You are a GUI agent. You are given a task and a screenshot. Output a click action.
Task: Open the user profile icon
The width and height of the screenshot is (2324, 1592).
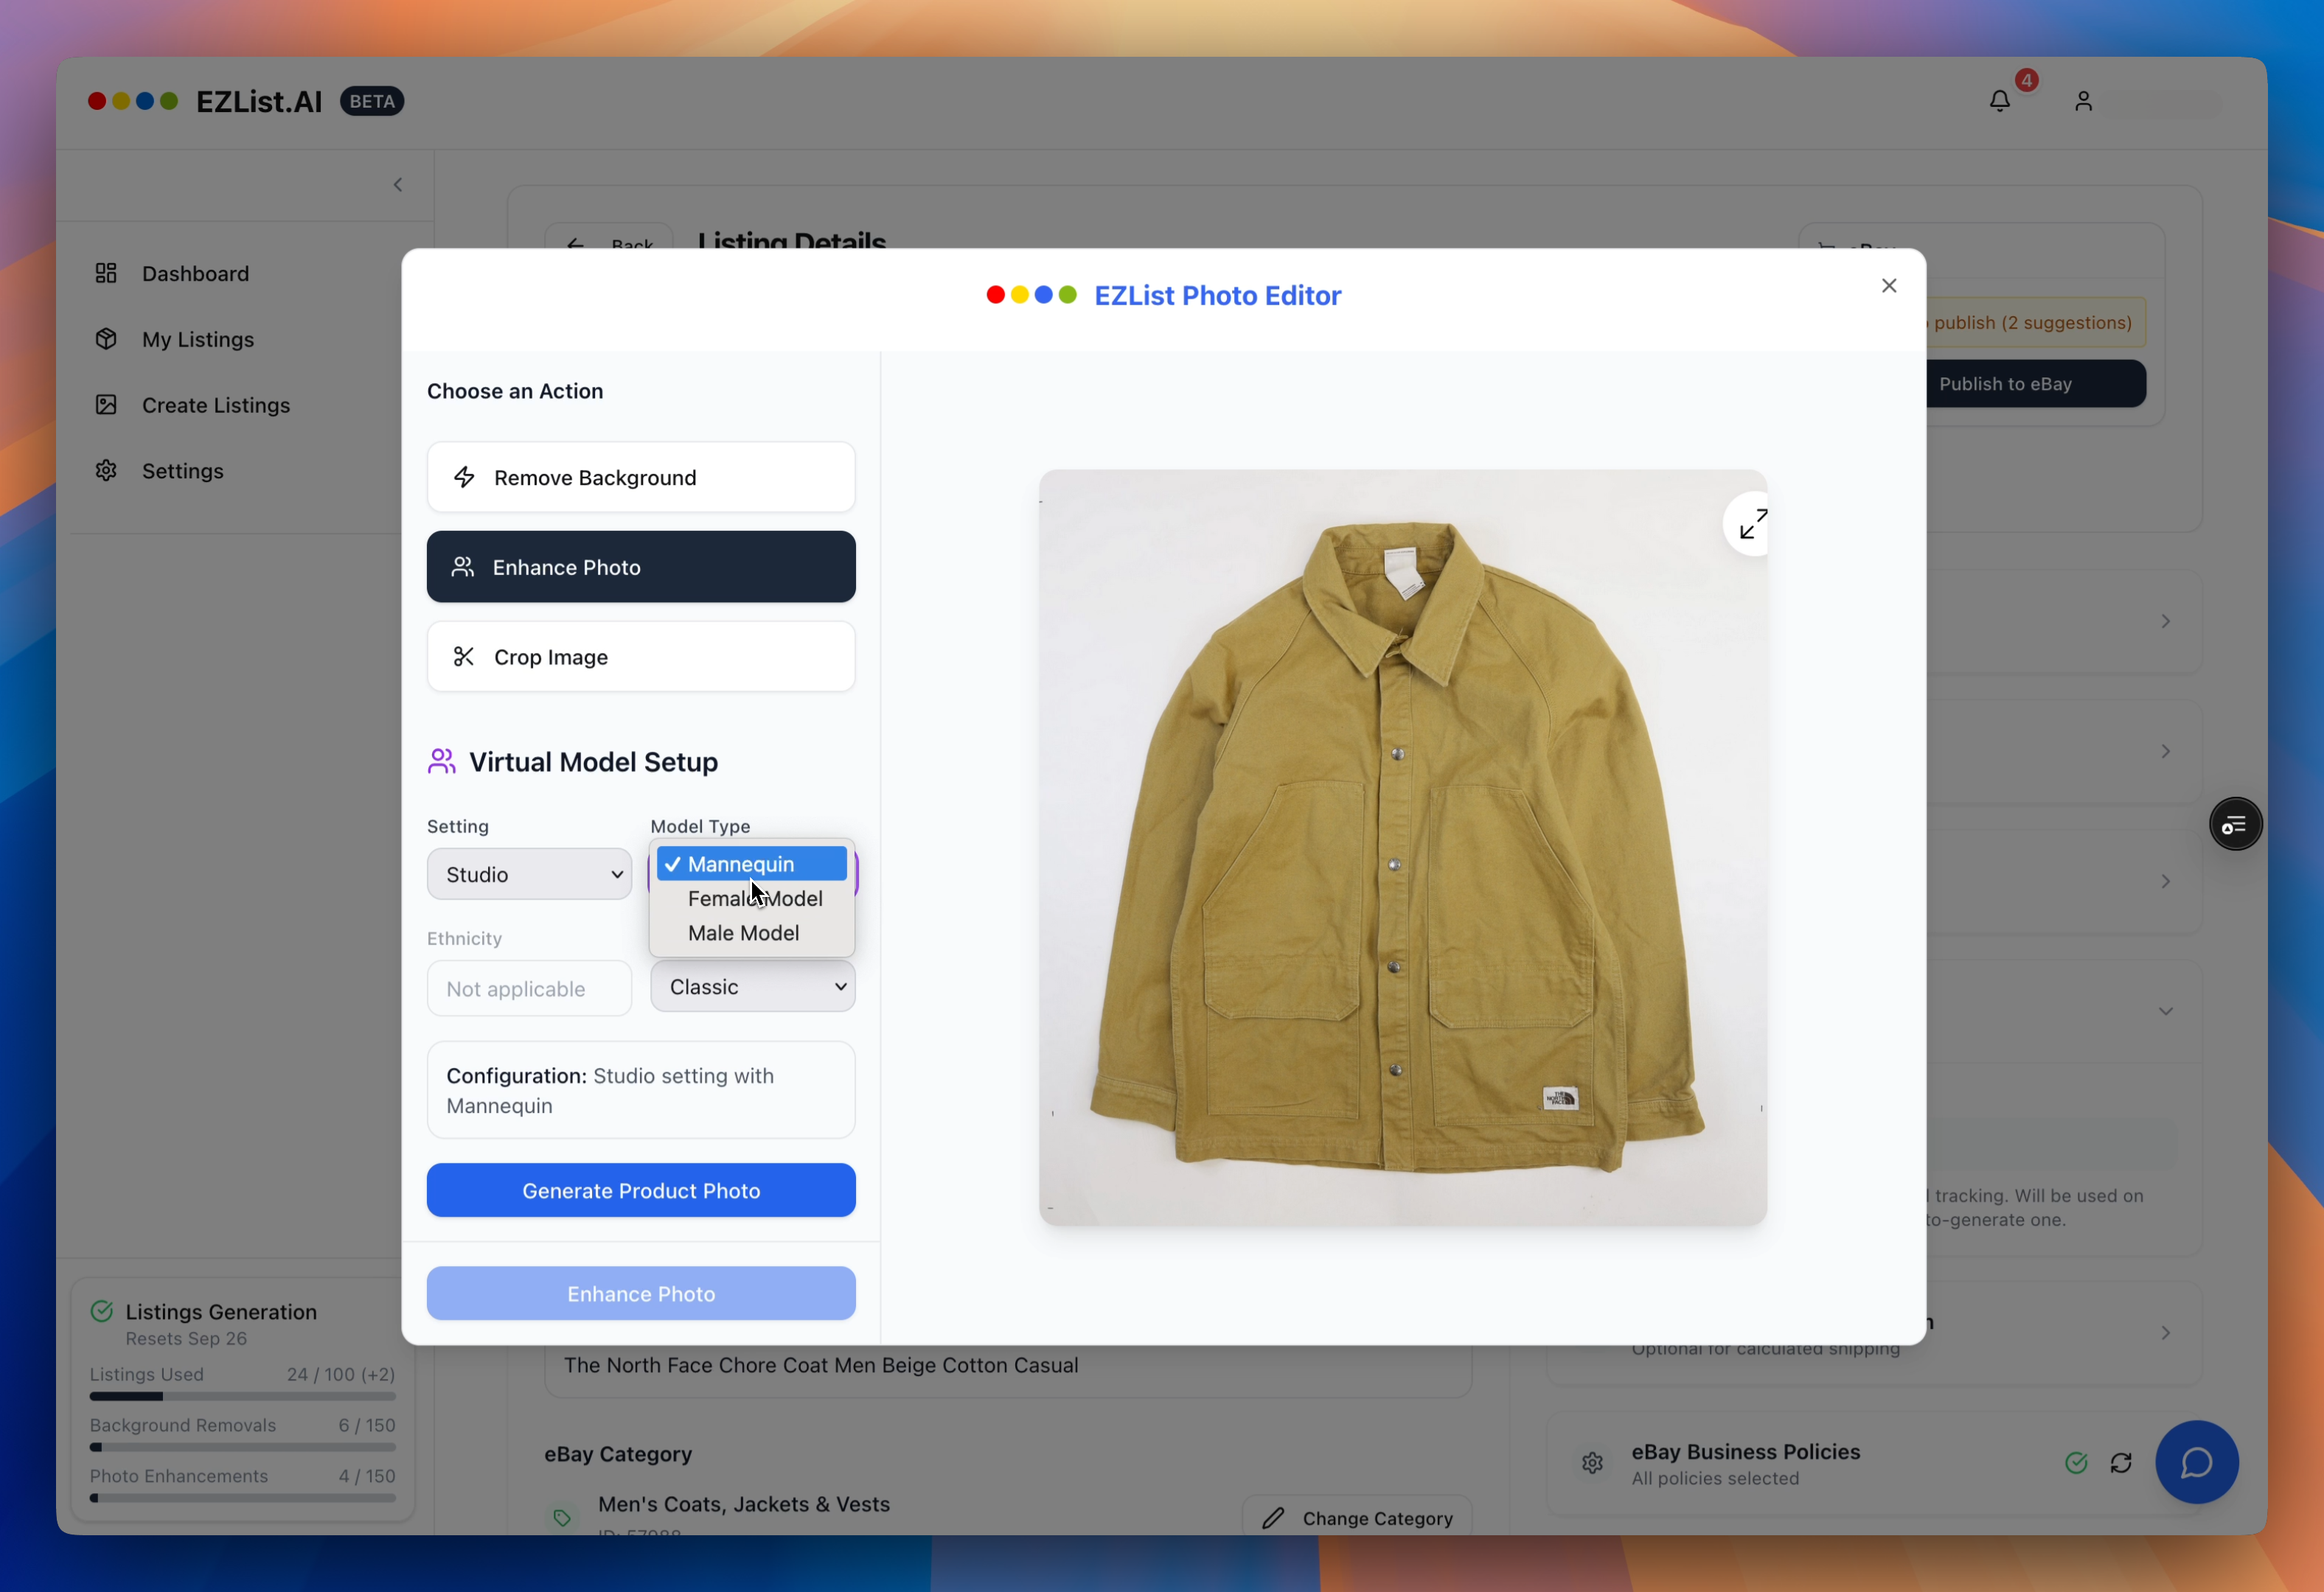pyautogui.click(x=2083, y=101)
